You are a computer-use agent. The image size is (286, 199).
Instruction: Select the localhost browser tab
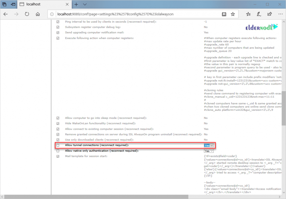[x=42, y=4]
